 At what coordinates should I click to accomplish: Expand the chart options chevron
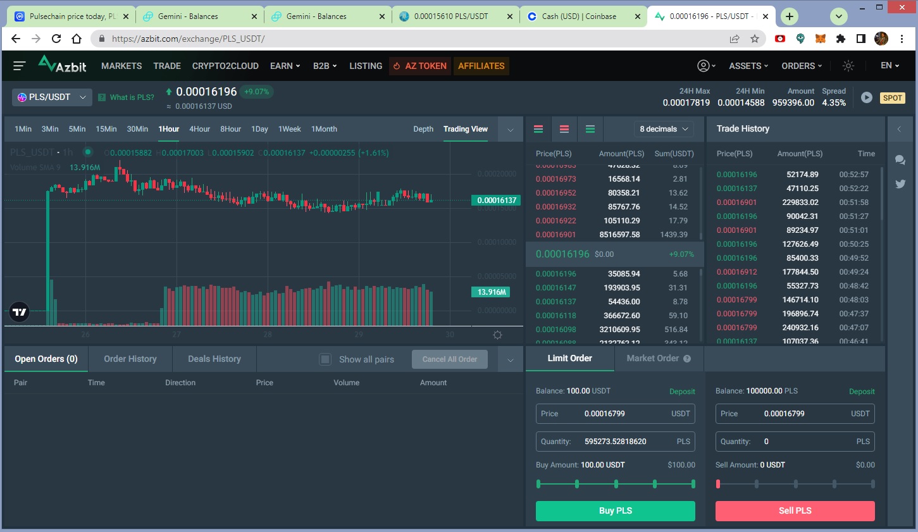[x=511, y=130]
